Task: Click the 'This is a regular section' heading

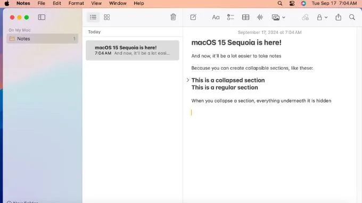Action: click(225, 87)
